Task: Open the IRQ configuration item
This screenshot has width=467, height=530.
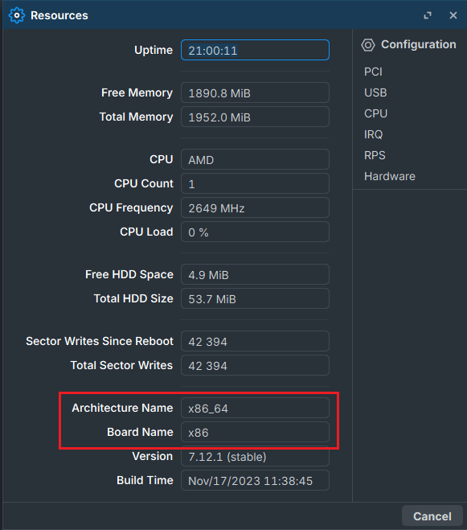Action: tap(374, 134)
